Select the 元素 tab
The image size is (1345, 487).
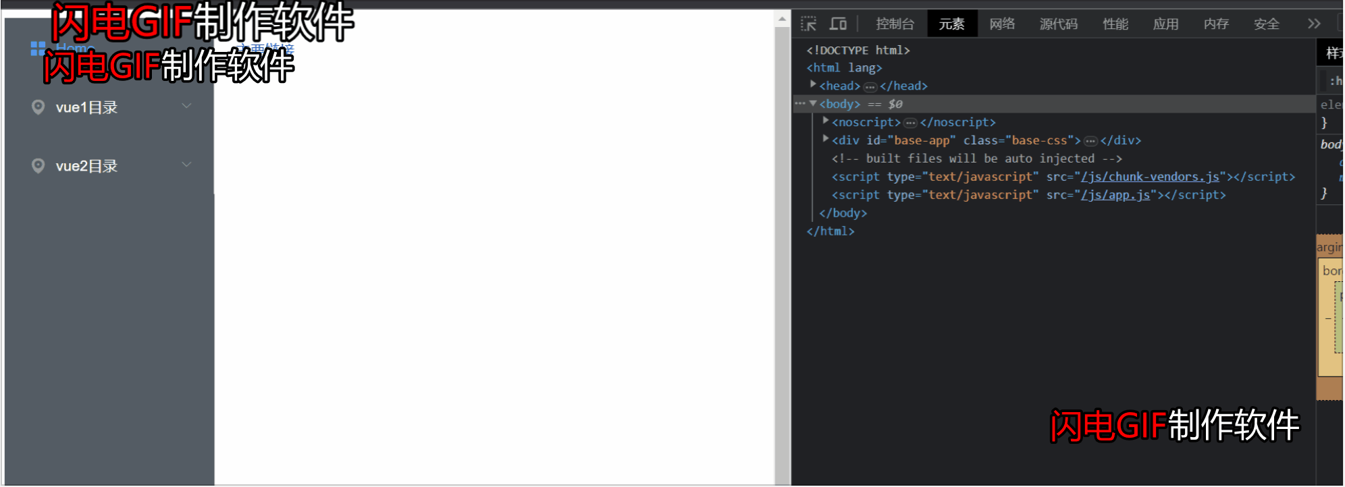pos(951,24)
